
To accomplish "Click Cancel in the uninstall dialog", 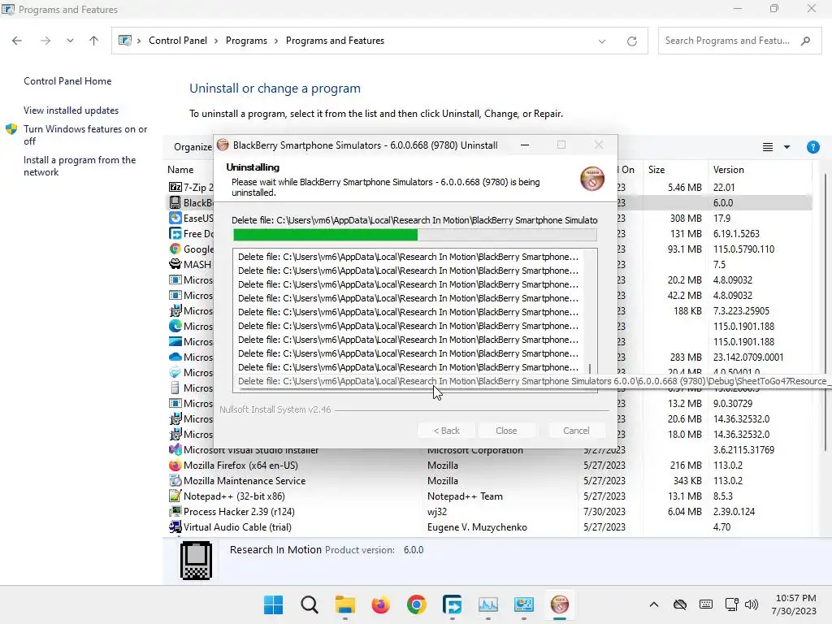I will coord(576,431).
